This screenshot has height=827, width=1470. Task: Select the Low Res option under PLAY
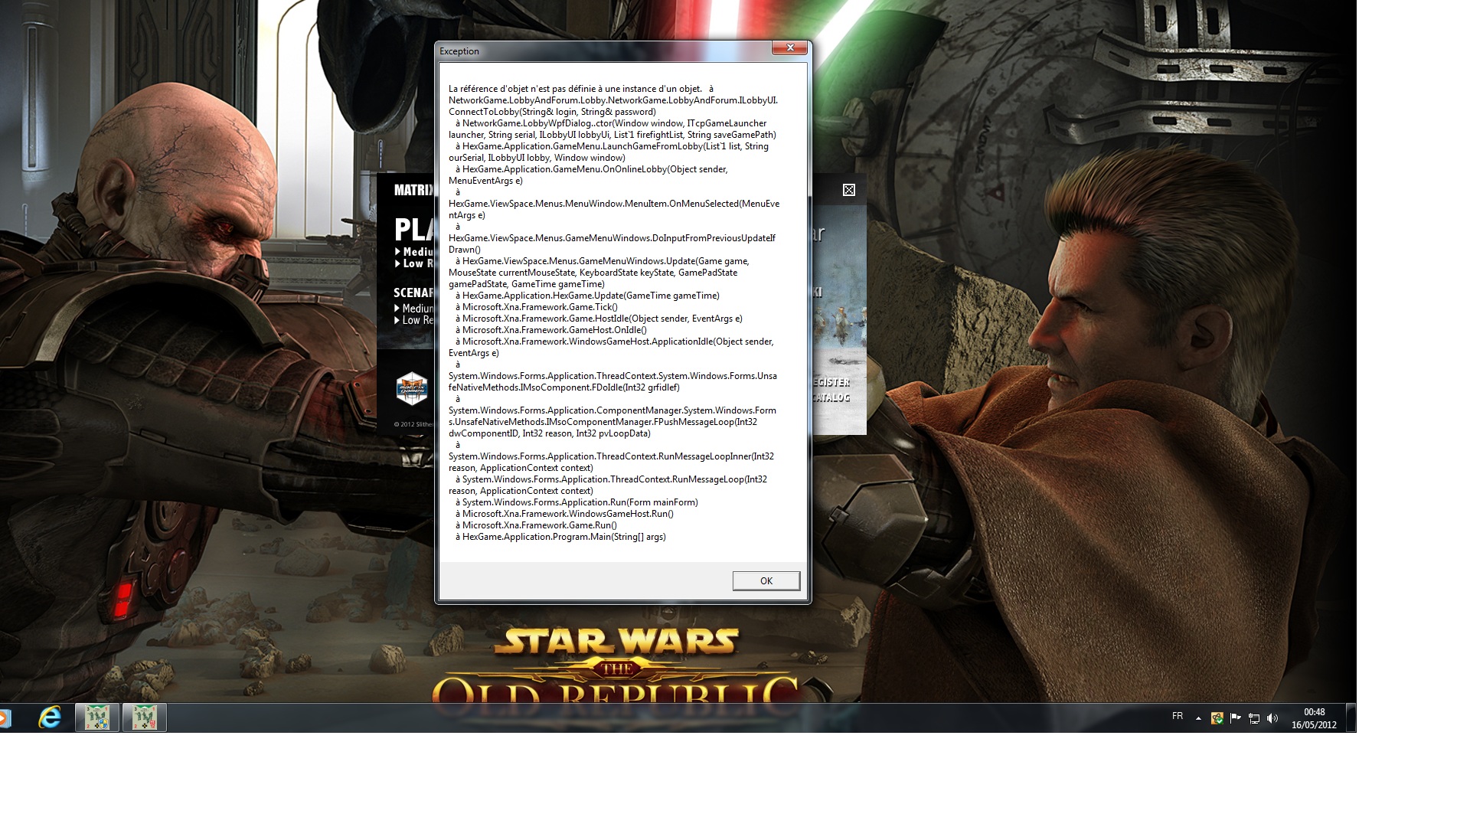click(414, 263)
